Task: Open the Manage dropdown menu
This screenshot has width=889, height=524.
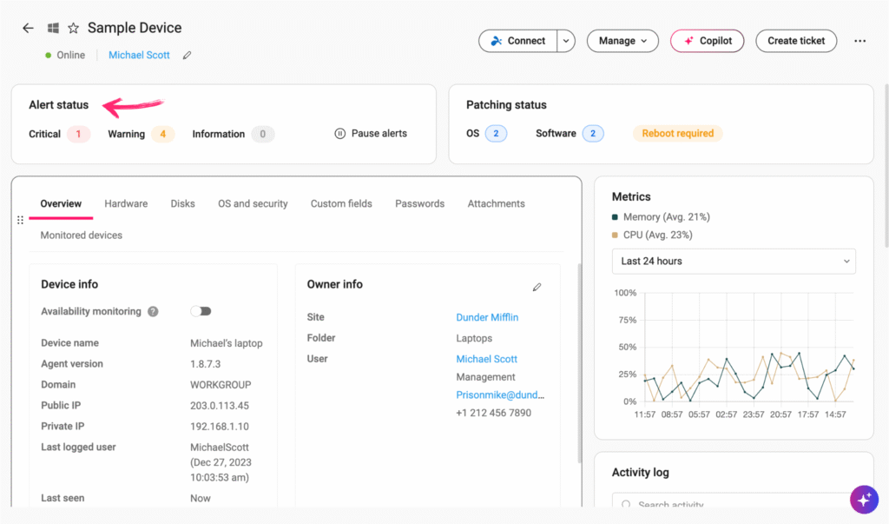Action: click(x=622, y=41)
